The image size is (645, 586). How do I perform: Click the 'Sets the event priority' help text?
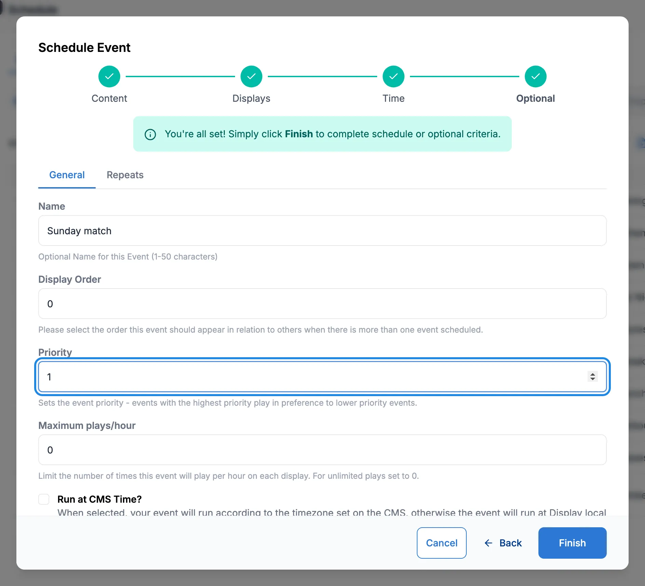coord(228,403)
